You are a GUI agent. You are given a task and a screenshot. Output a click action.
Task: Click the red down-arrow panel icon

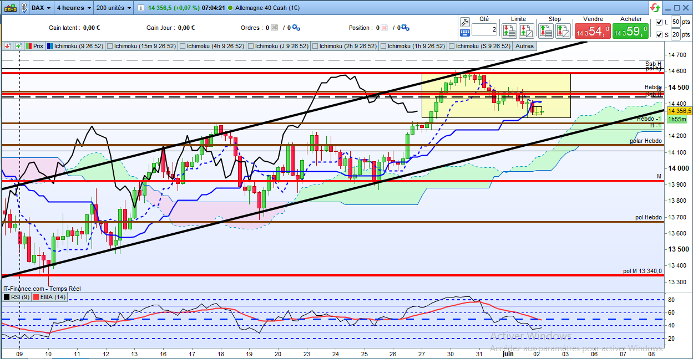[x=7, y=46]
